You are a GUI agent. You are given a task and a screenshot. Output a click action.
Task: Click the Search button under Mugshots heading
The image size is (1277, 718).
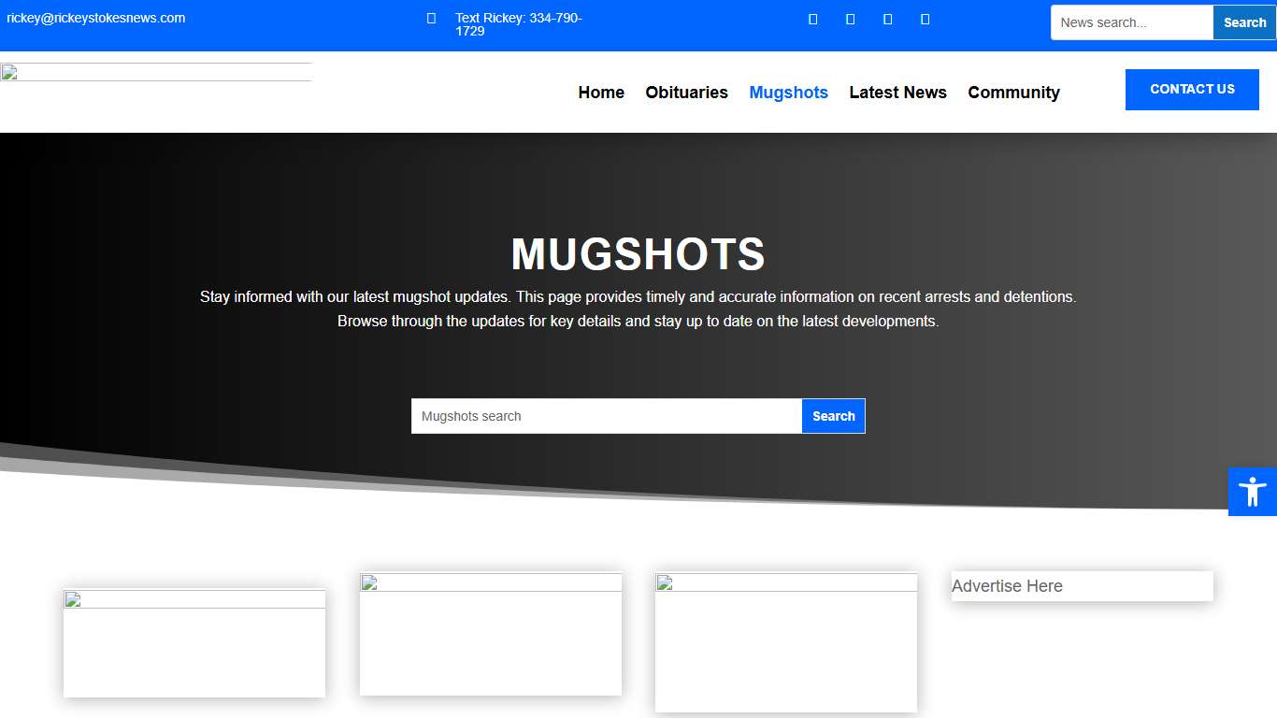pos(833,415)
